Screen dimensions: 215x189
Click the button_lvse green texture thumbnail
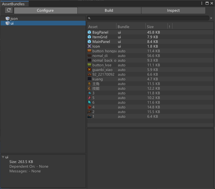(x=89, y=65)
